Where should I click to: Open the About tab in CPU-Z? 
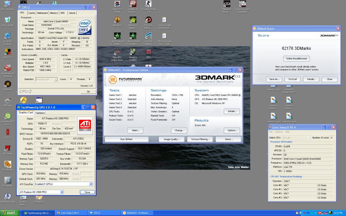click(72, 13)
